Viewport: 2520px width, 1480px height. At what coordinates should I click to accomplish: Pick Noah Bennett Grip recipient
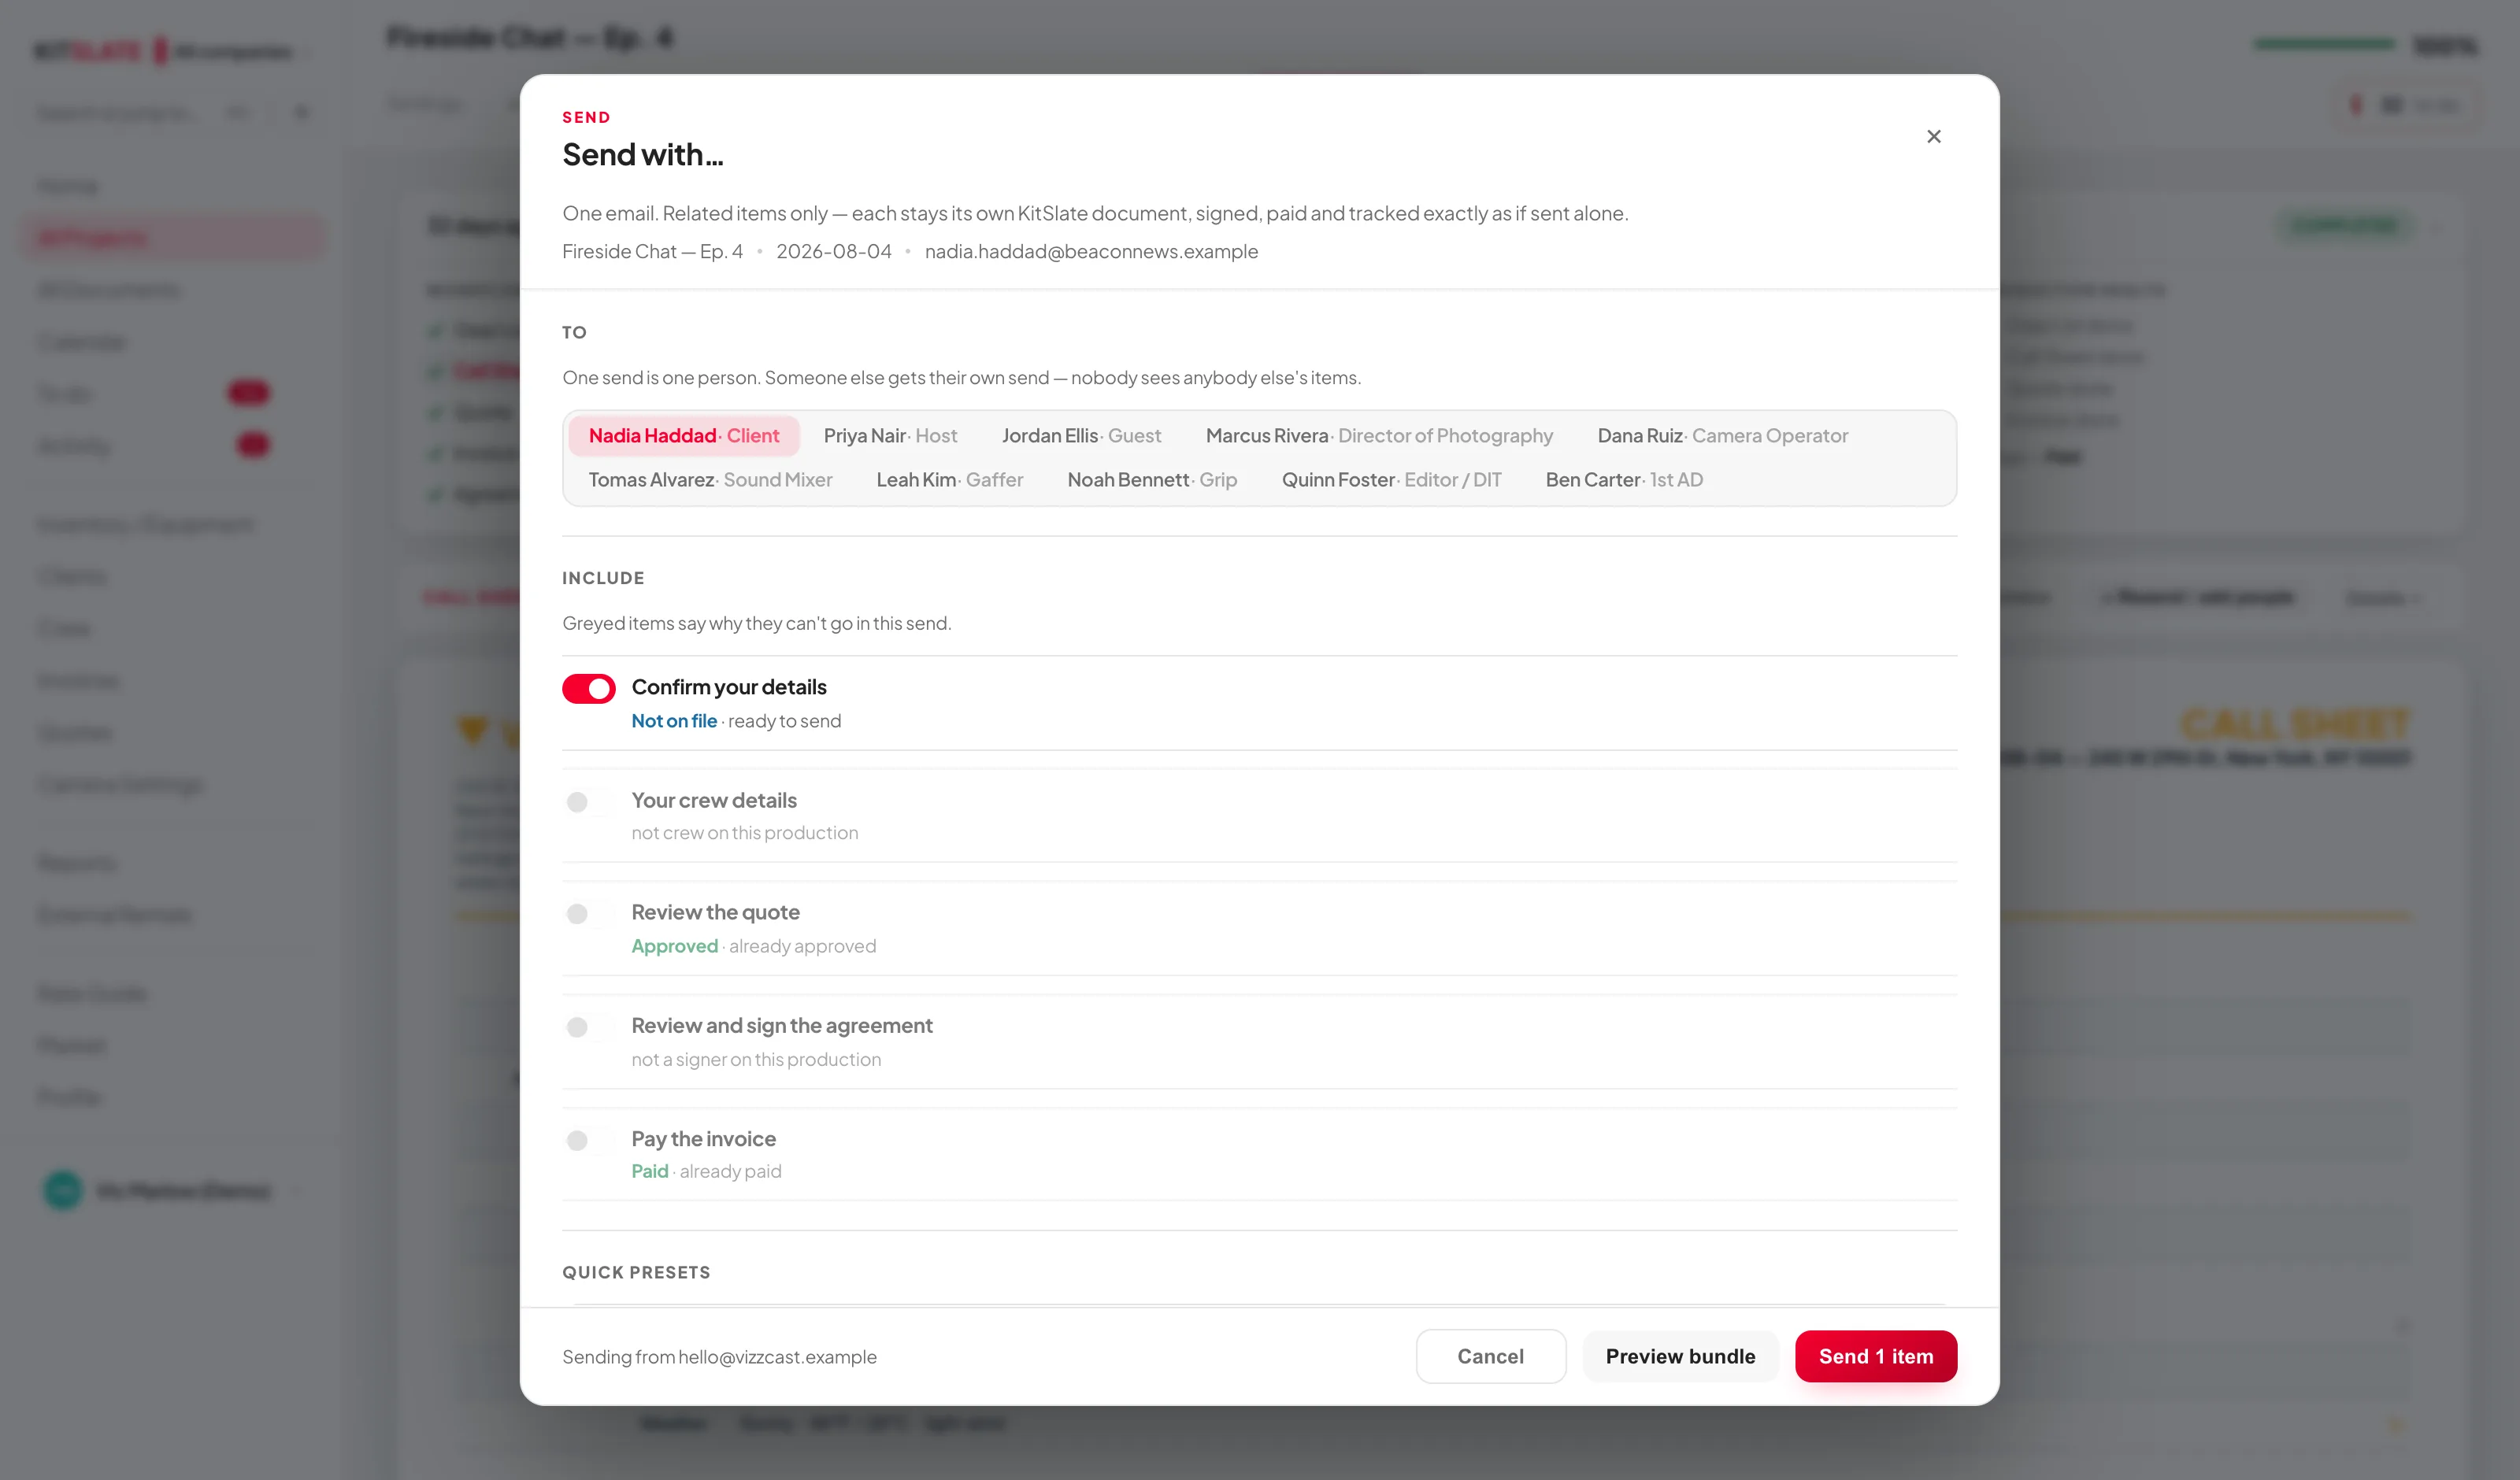pos(1152,480)
